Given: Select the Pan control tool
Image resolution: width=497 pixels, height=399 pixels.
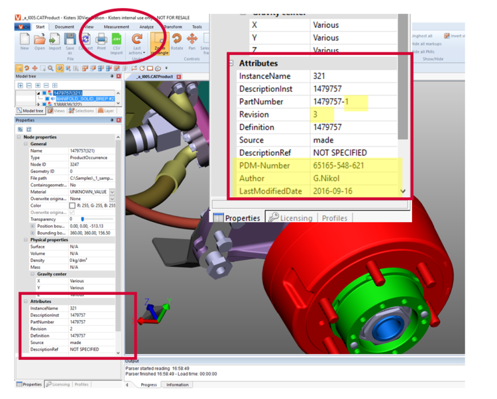Looking at the screenshot, I should pos(192,41).
